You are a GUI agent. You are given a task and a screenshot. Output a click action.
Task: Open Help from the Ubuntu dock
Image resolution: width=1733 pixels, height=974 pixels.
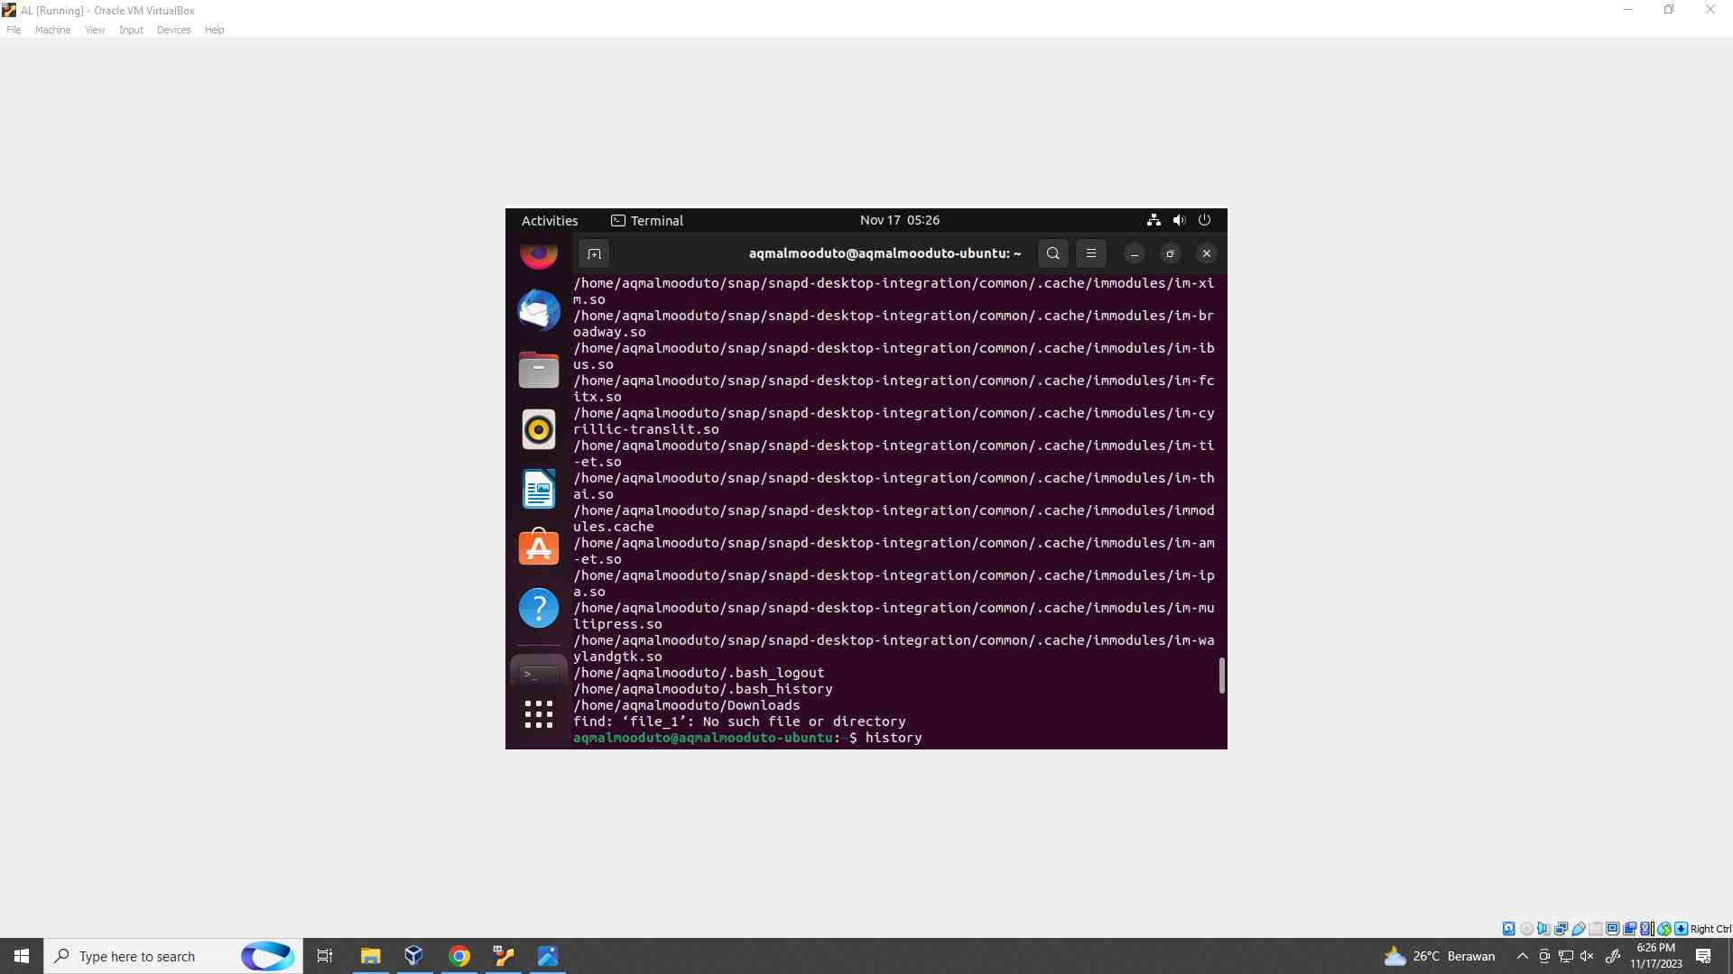(539, 608)
